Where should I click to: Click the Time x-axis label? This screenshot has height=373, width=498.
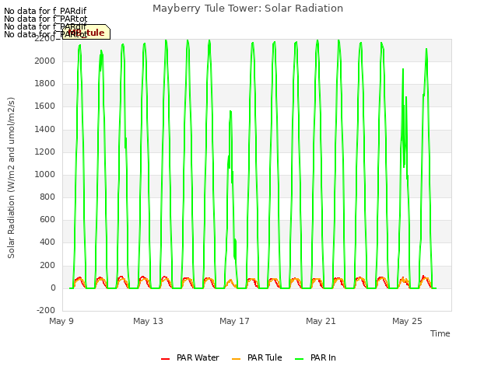coord(440,333)
